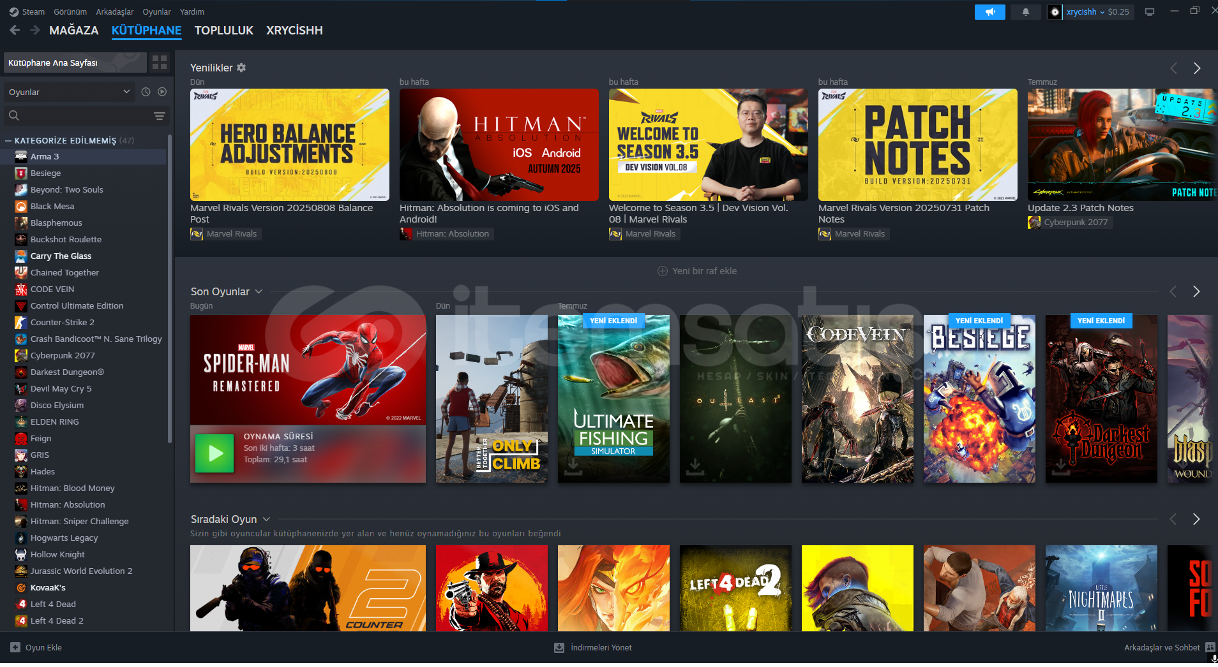Select Counter-Strike 2 in sidebar
Viewport: 1218px width, 667px height.
click(x=84, y=322)
